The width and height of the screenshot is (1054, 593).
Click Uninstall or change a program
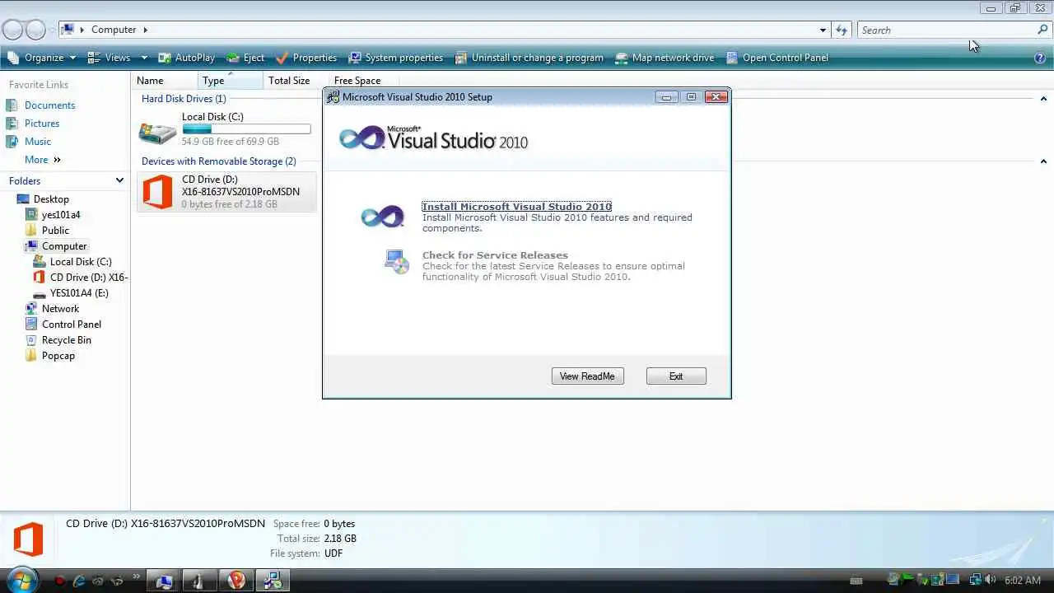[529, 58]
